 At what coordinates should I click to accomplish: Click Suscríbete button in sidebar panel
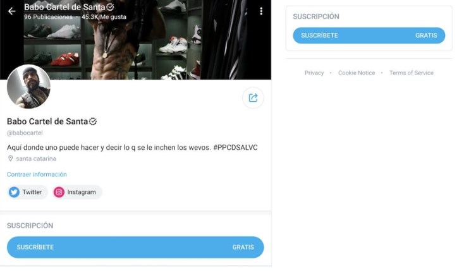369,35
